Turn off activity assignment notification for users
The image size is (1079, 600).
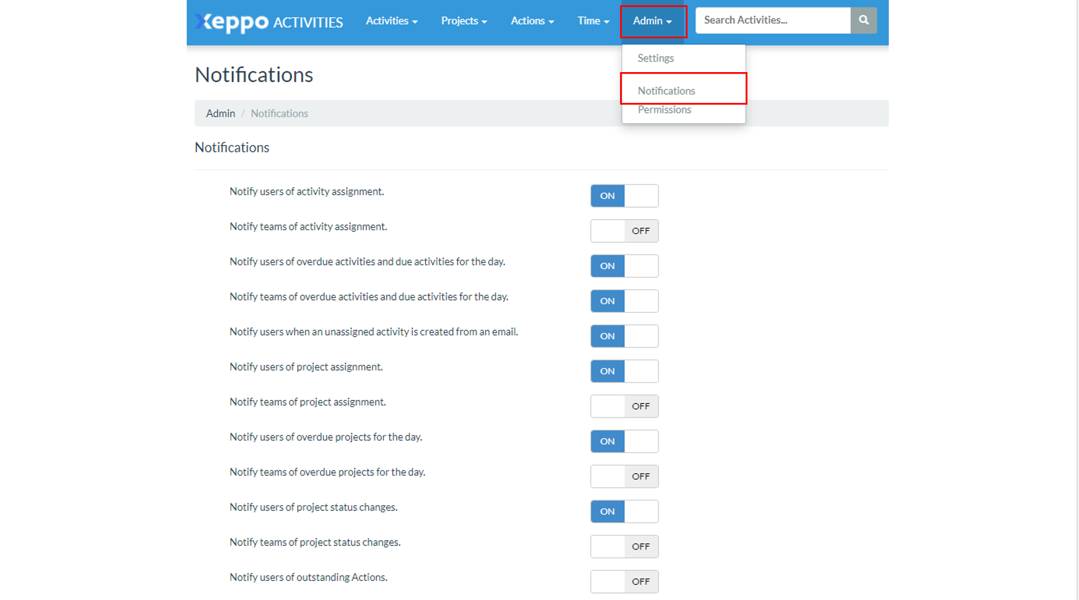point(624,196)
